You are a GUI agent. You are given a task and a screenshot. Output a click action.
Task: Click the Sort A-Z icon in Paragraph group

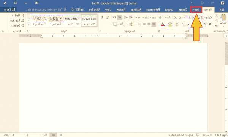[x=108, y=18]
